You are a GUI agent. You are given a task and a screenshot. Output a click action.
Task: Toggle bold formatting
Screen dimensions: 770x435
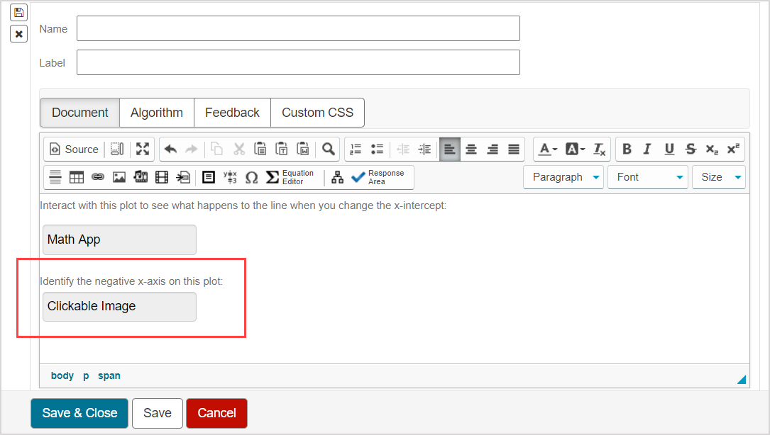pos(627,149)
